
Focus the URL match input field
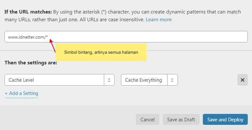(146, 37)
